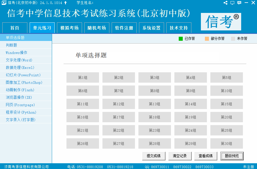257x169 pixels.
Task: Click the green 已作答 legend swatch
Action: click(181, 38)
